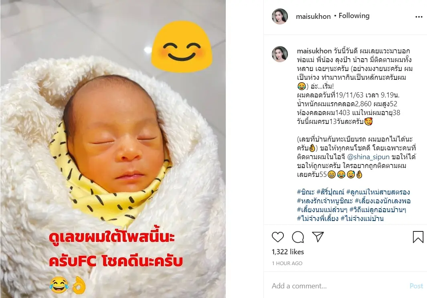427x298 pixels.
Task: View the 1,322 likes list
Action: 288,252
